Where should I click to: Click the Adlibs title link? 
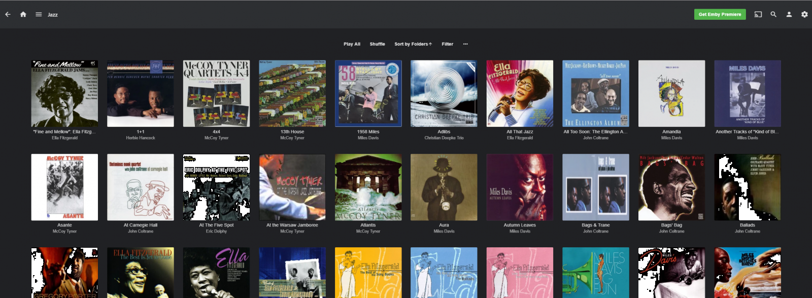[x=444, y=131]
